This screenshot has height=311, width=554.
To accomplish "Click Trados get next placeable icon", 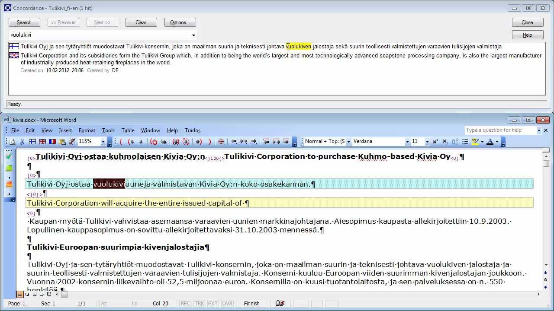I will click(x=254, y=141).
